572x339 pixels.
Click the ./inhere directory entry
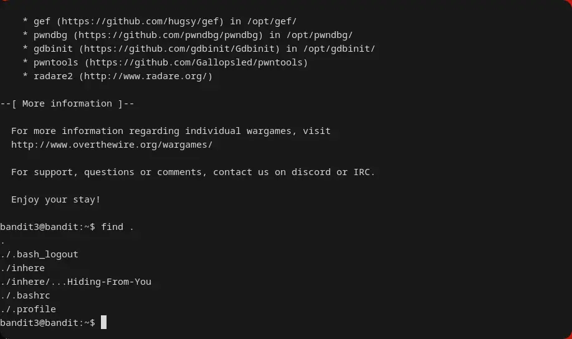(x=22, y=268)
